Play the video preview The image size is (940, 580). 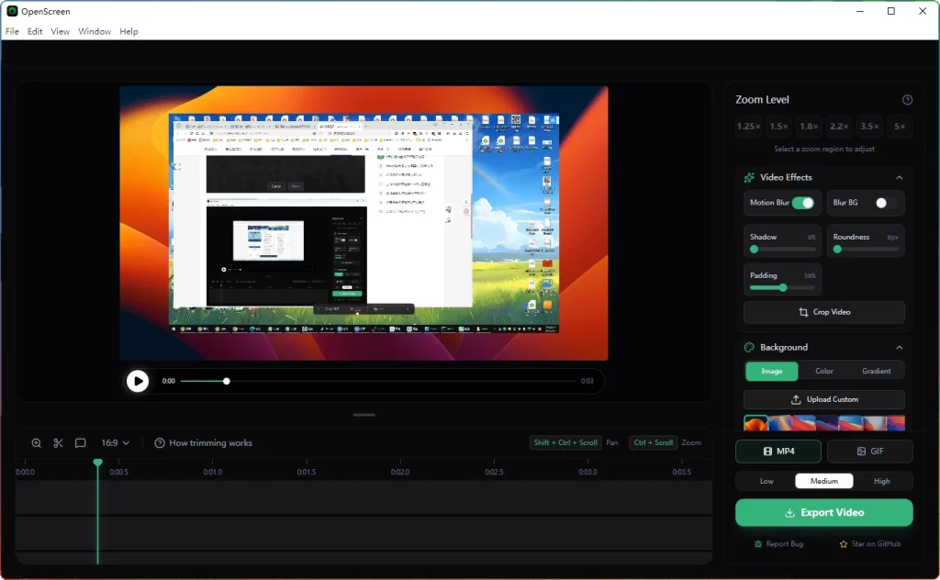click(138, 381)
